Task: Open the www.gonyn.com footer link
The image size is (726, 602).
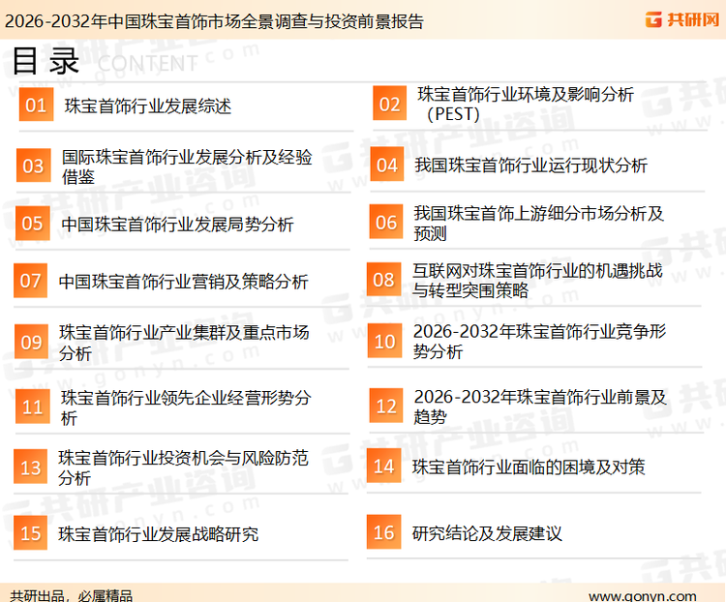Action: (x=643, y=596)
